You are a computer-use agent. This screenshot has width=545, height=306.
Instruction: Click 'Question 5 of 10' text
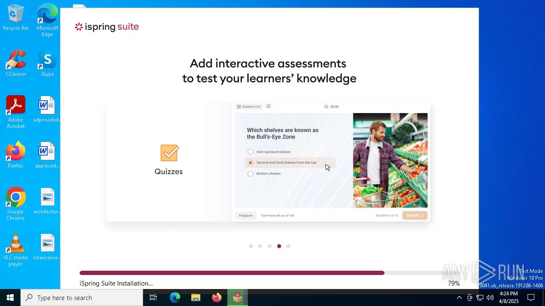point(387,215)
